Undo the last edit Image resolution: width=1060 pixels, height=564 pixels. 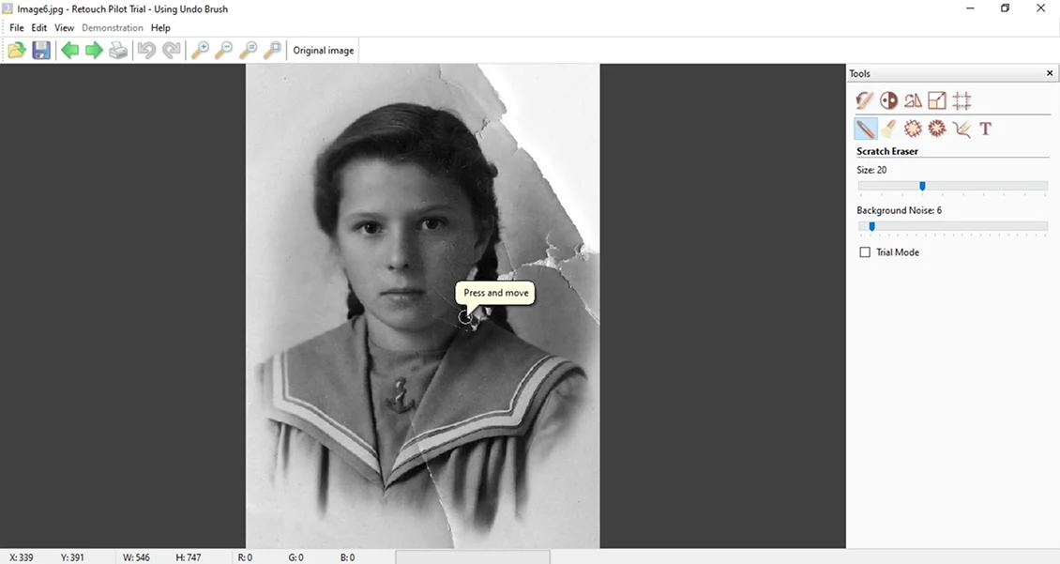pyautogui.click(x=146, y=50)
